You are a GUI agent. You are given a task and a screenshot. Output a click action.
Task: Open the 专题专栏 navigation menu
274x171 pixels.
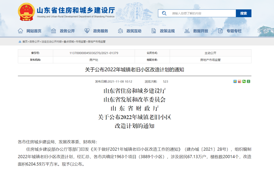[234, 31]
